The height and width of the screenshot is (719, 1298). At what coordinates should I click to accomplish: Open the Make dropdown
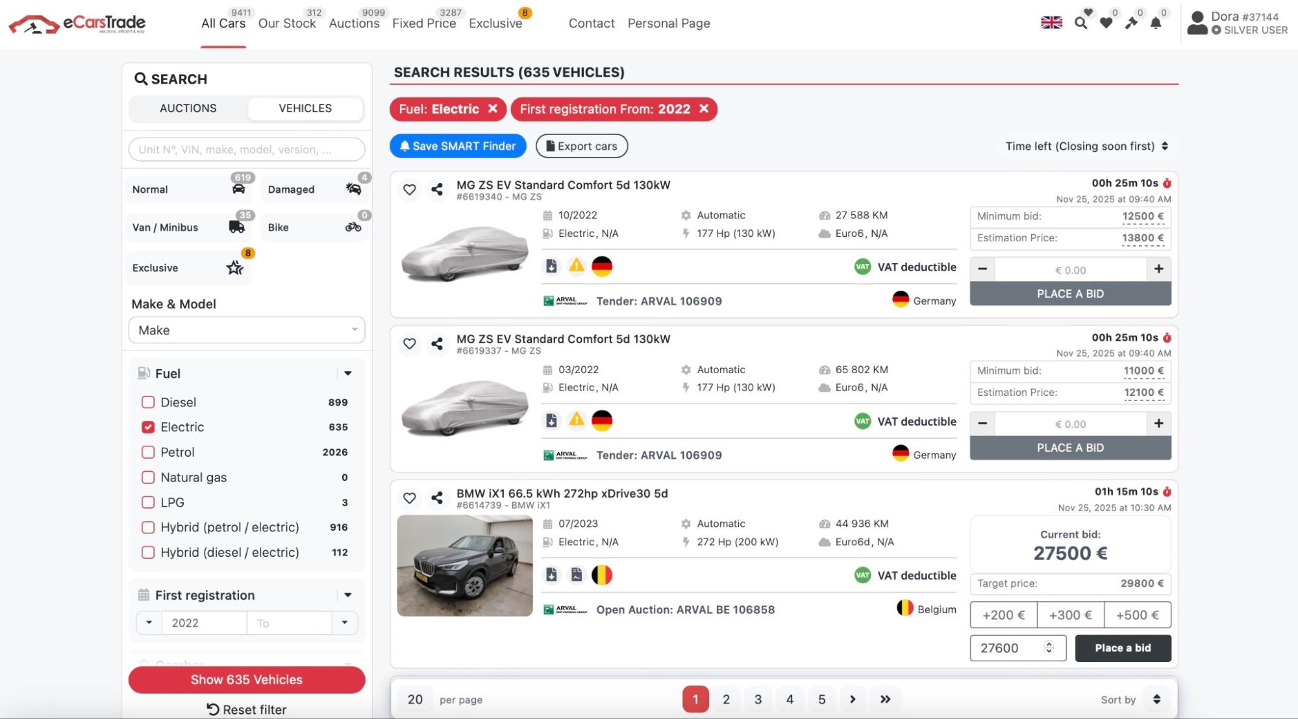point(247,330)
